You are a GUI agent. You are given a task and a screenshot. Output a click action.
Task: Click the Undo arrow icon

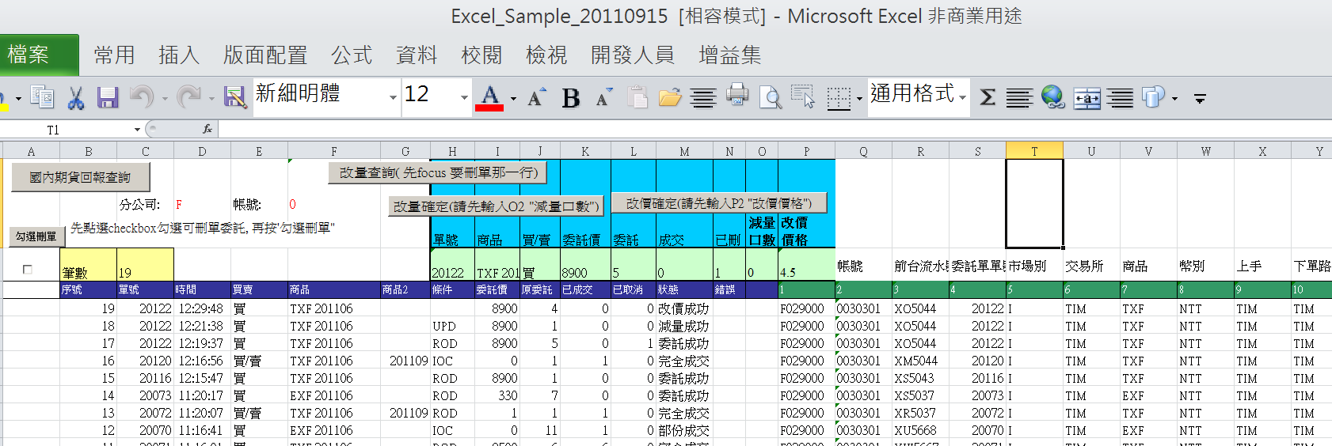pyautogui.click(x=142, y=97)
